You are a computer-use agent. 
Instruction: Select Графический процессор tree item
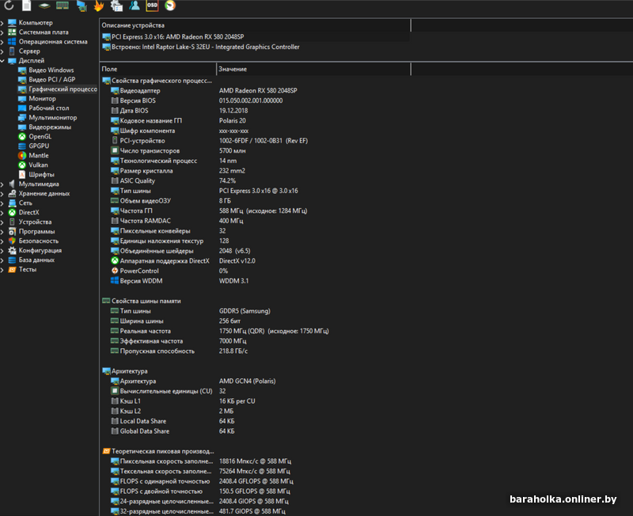(x=63, y=89)
